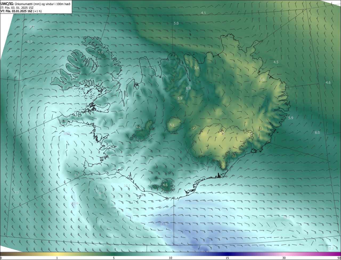Click the 4.5 value off the northeast coast
341x260 pixels.
click(x=276, y=62)
